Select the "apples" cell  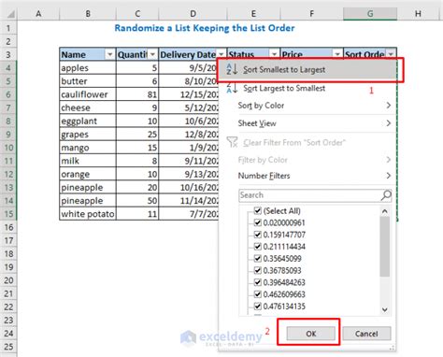pos(88,68)
